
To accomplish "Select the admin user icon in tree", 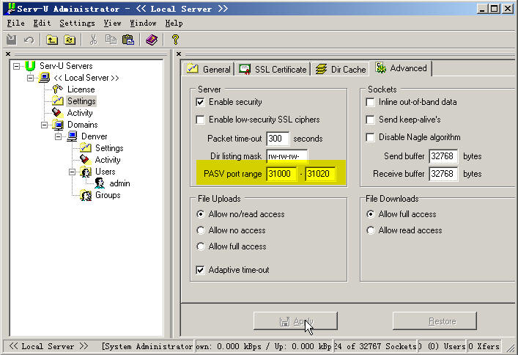I will [100, 183].
